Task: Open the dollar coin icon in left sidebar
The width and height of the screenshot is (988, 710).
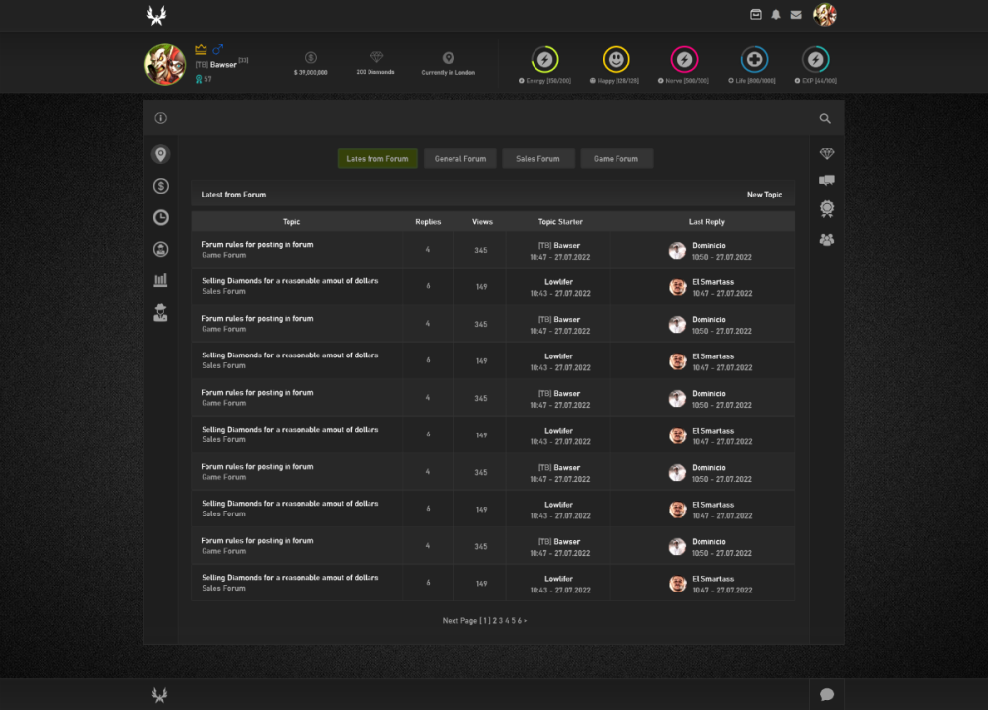Action: [160, 186]
